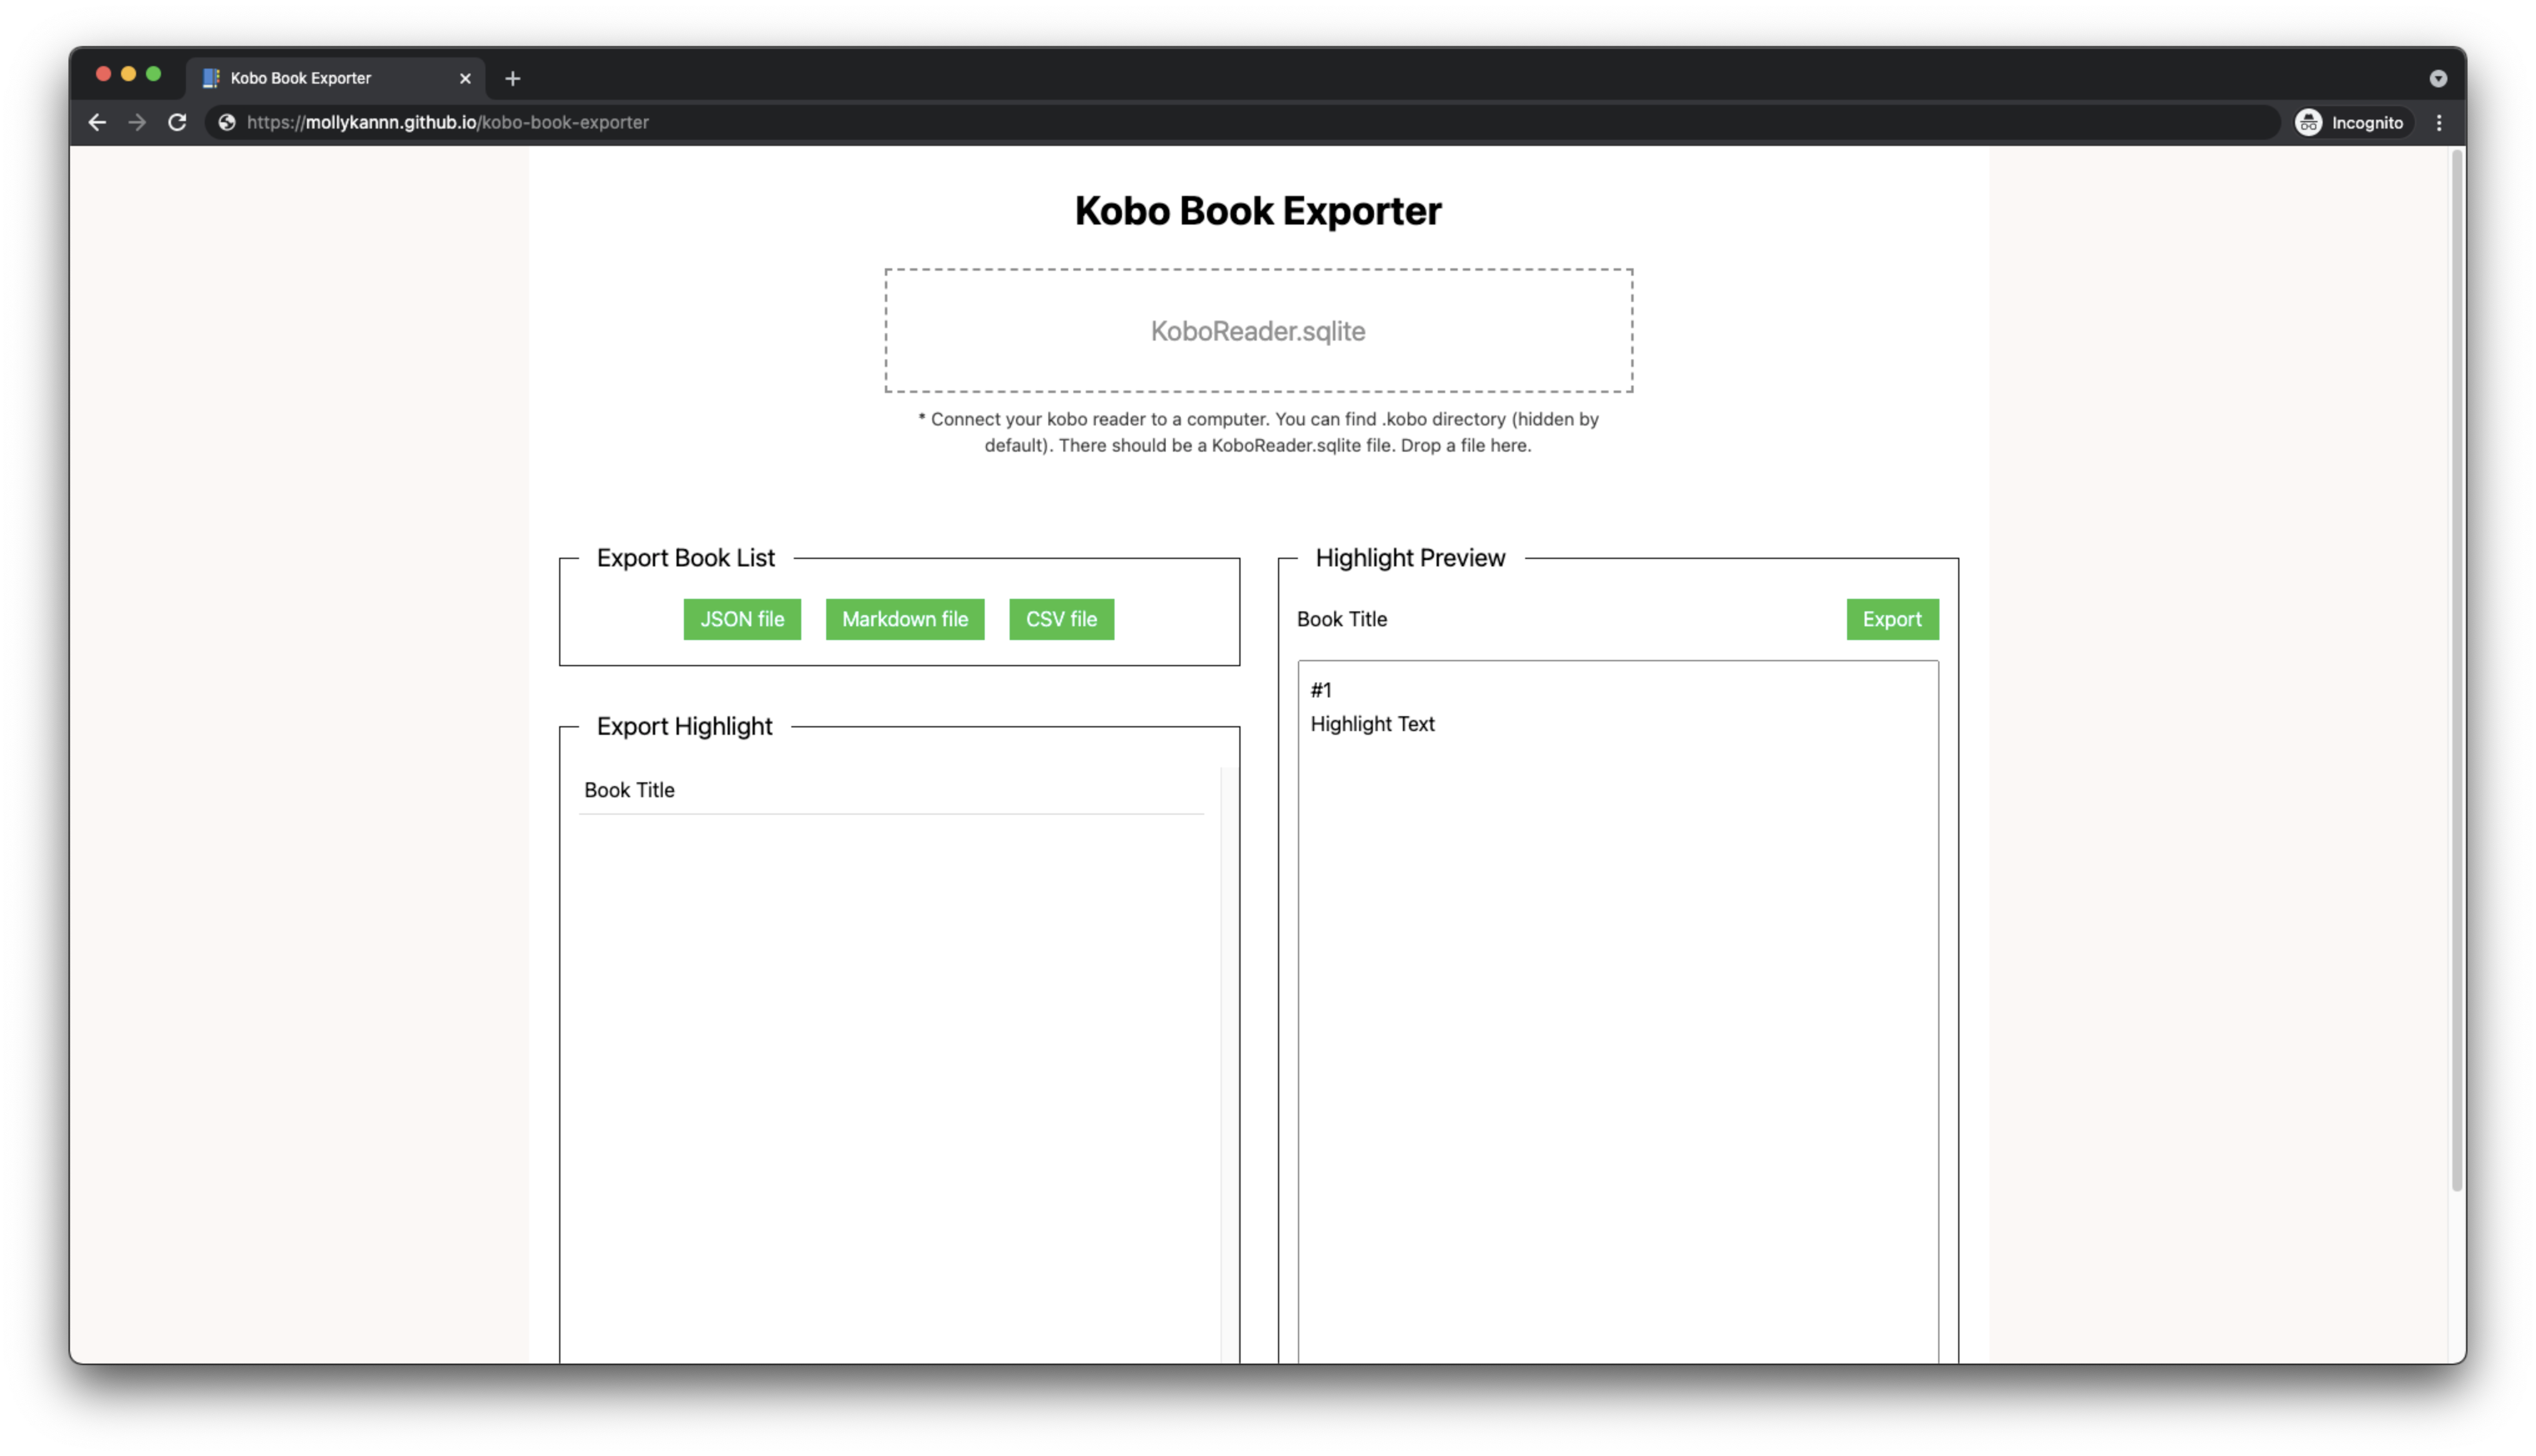Click the address bar URL

[448, 122]
